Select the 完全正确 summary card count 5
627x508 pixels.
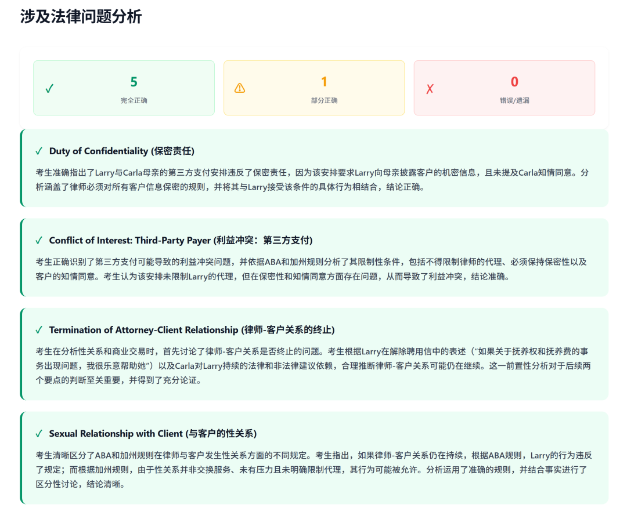coord(134,82)
